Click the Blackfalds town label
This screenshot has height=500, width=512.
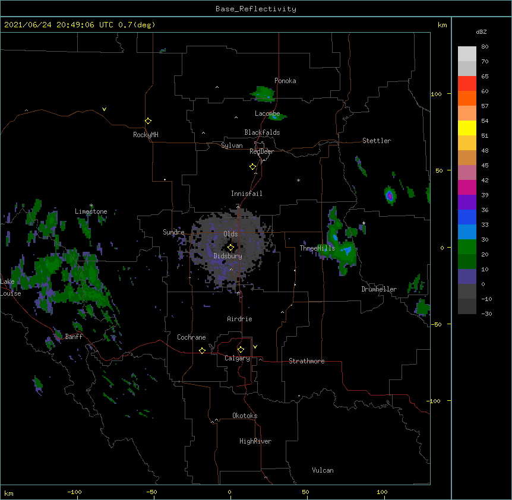coord(262,132)
